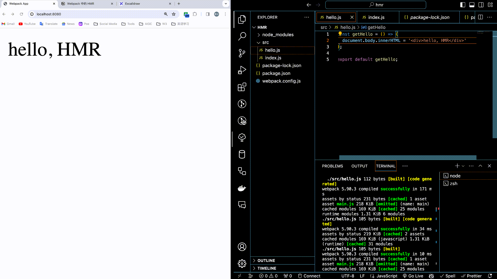Show more panel tabs via ellipsis

point(405,166)
